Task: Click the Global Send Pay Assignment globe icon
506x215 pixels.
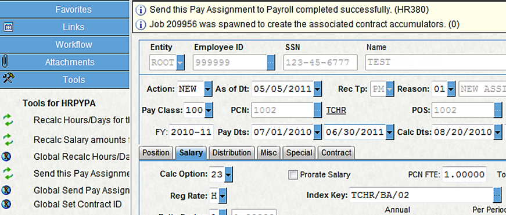Action: click(x=6, y=190)
